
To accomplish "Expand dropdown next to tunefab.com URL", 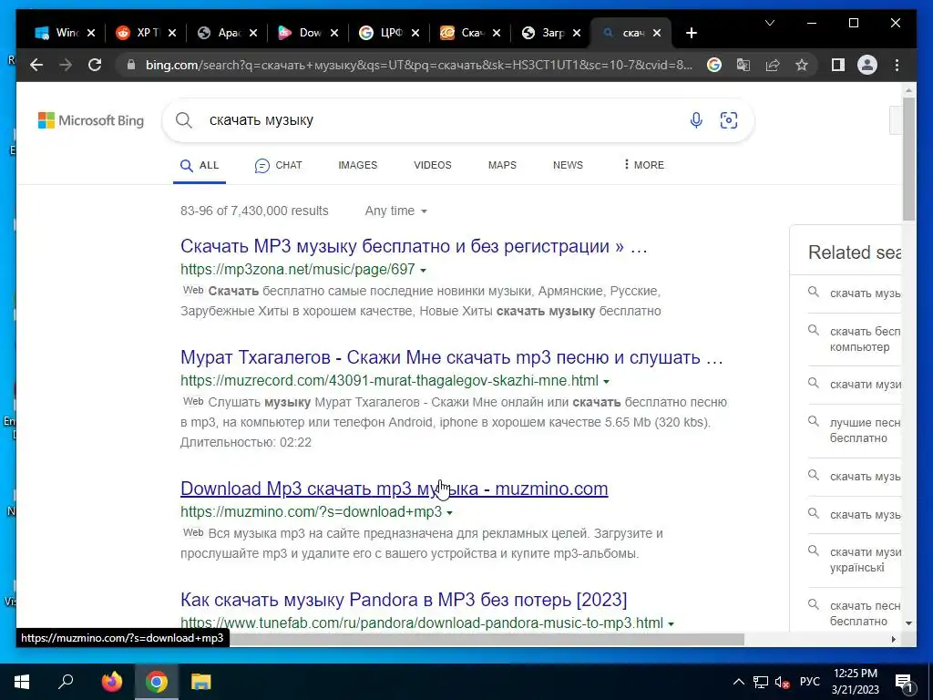I will point(672,623).
